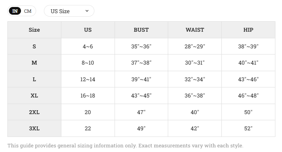282x152 pixels.
Task: Click the HIP column header
Action: pos(248,30)
